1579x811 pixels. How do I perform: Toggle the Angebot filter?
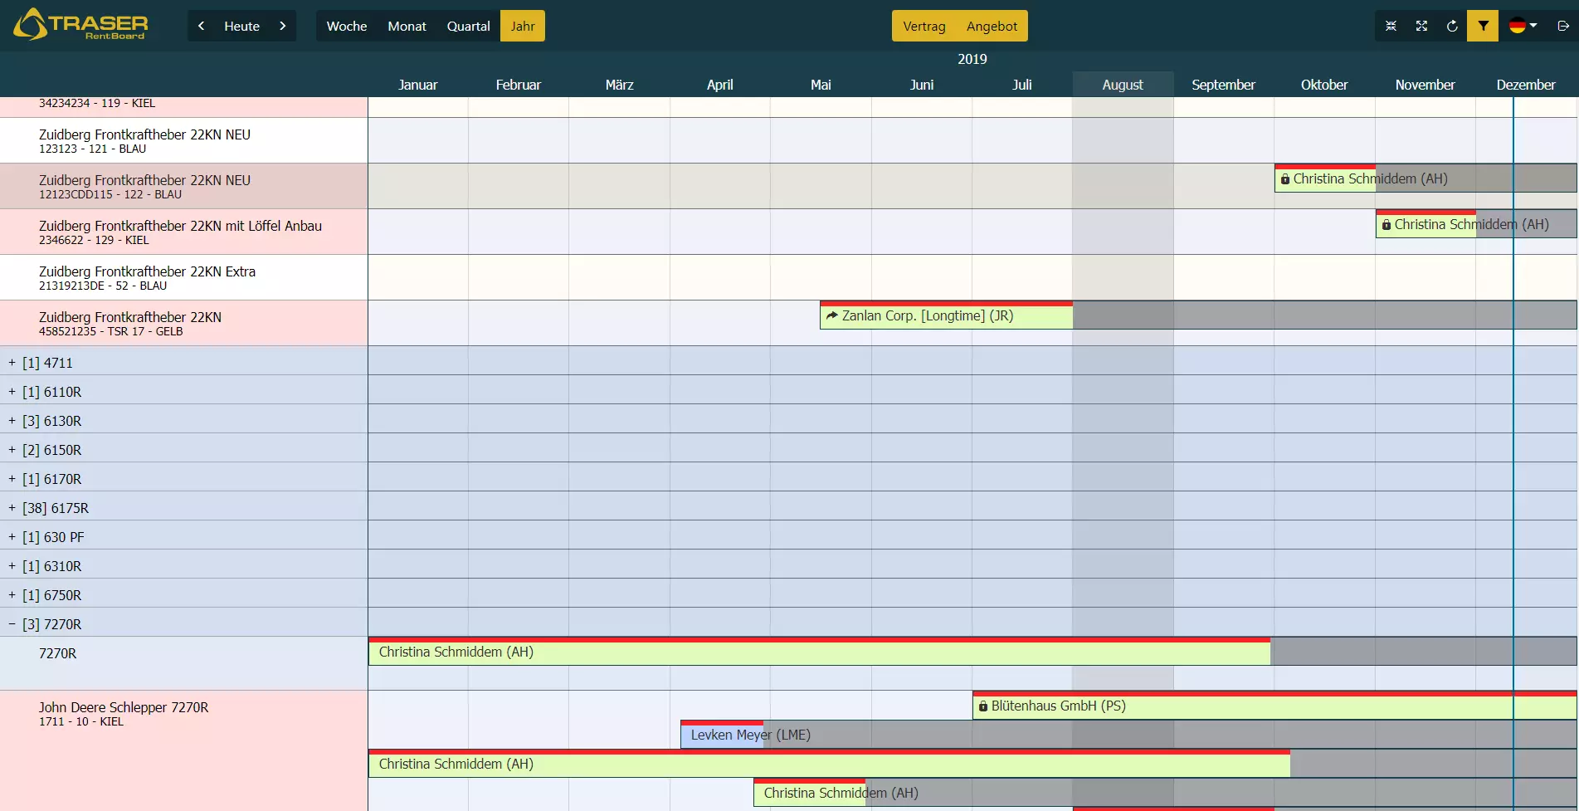(992, 26)
